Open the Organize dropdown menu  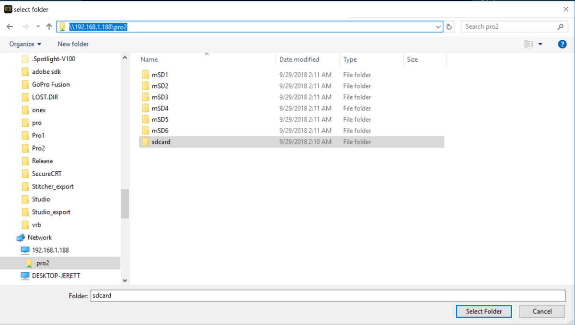[25, 44]
